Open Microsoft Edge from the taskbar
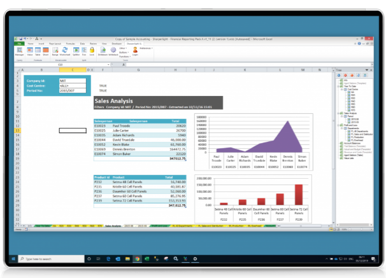 click(108, 258)
